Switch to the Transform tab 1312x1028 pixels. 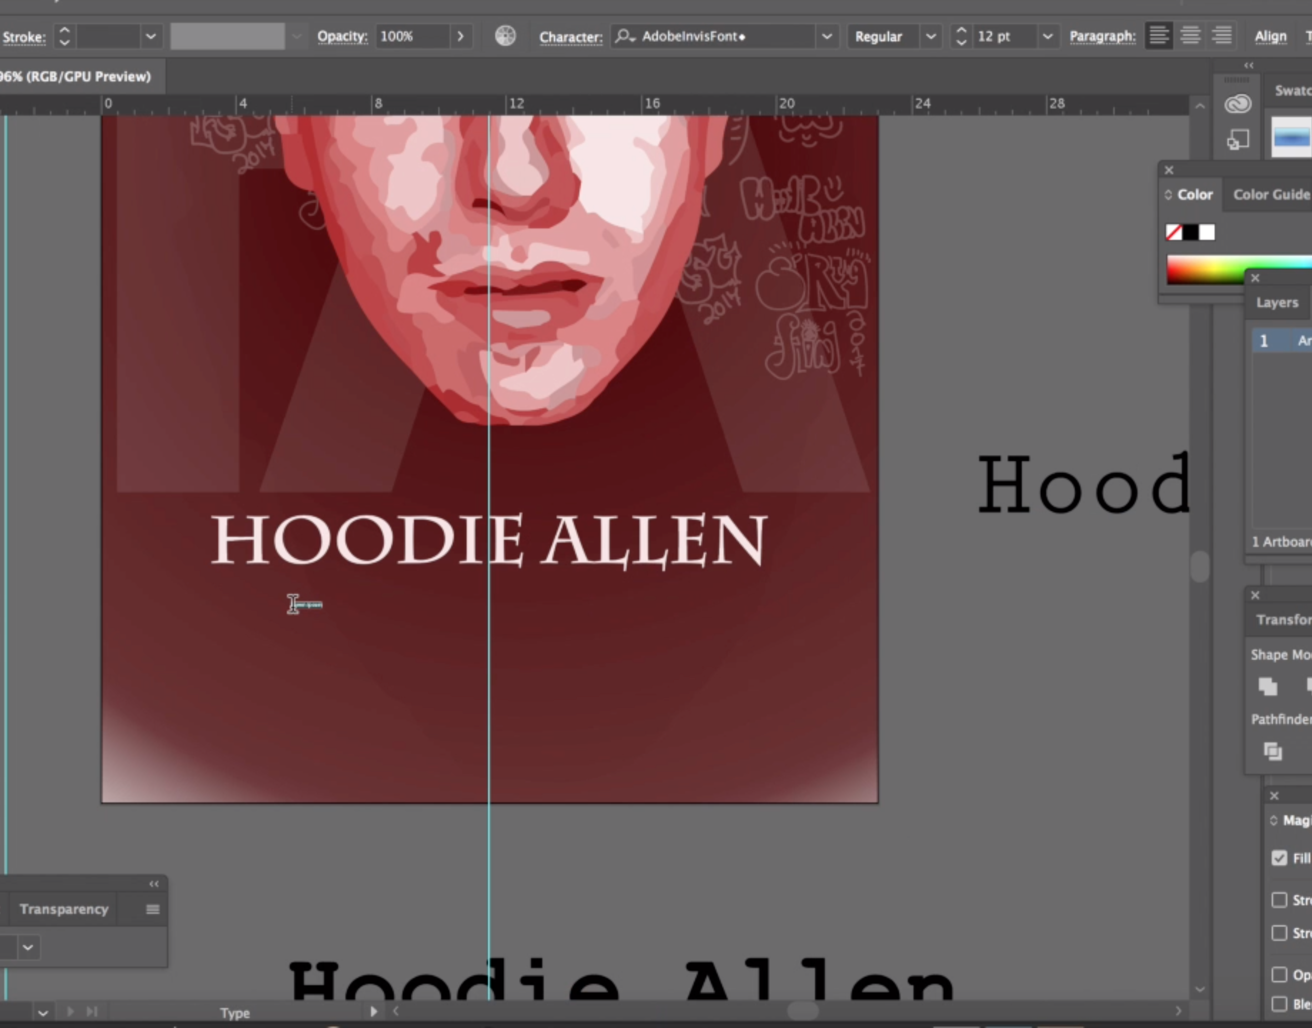[x=1283, y=620]
